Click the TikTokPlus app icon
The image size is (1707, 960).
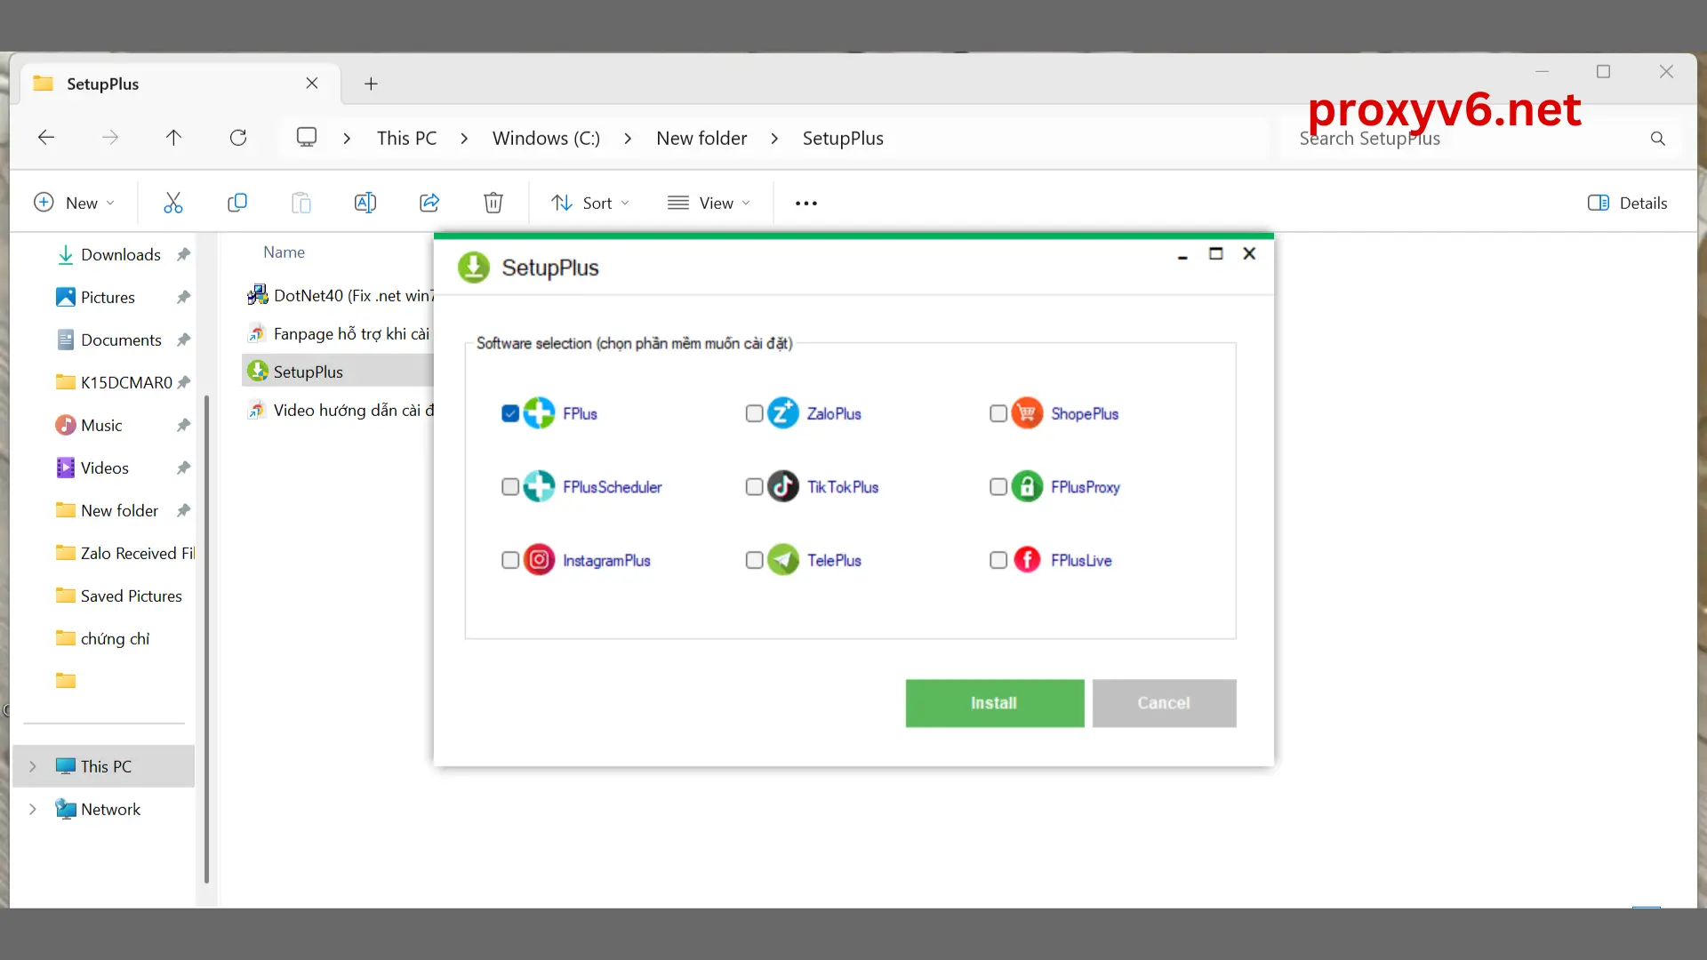(783, 486)
